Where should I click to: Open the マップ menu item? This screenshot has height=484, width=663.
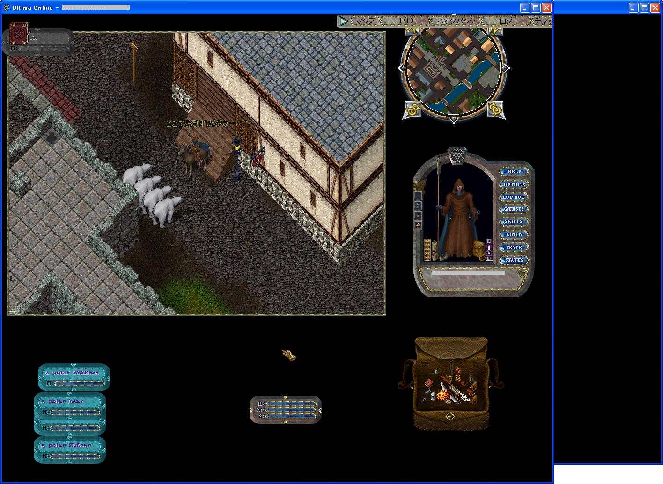(x=365, y=21)
